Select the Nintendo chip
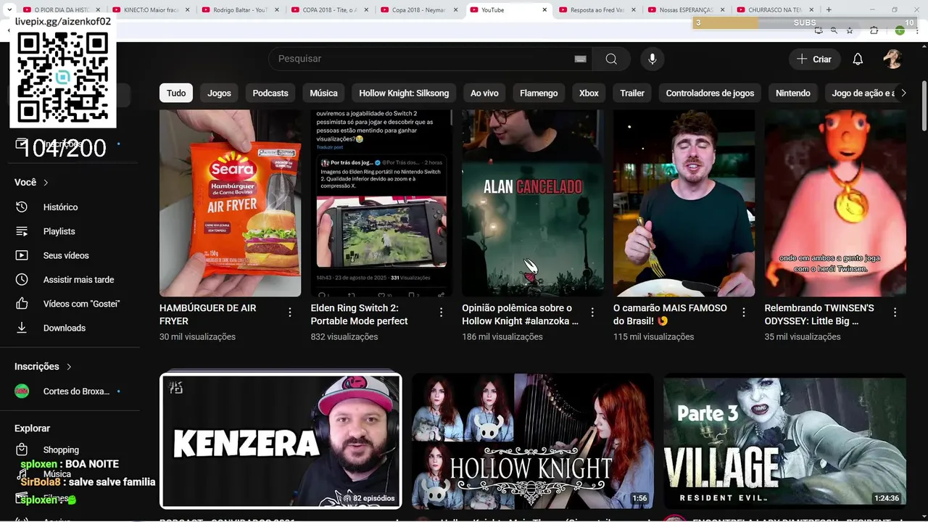This screenshot has height=522, width=928. tap(793, 93)
